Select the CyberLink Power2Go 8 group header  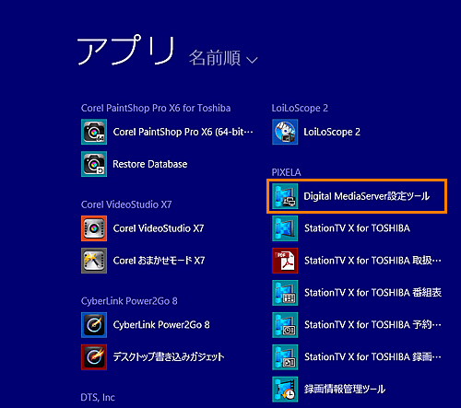point(129,301)
